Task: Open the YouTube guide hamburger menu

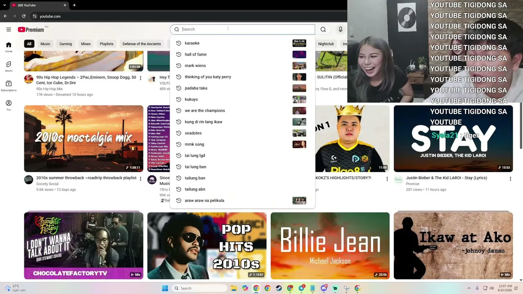Action: point(9,29)
